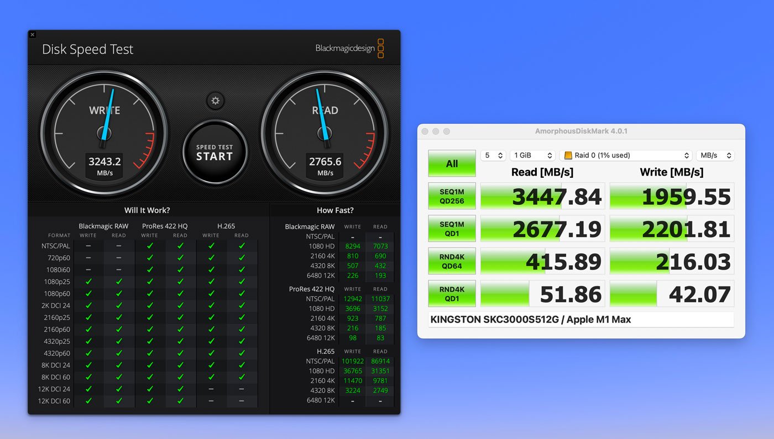Click the SEQ1M QD1 write value 2201.81
774x439 pixels.
coord(672,229)
